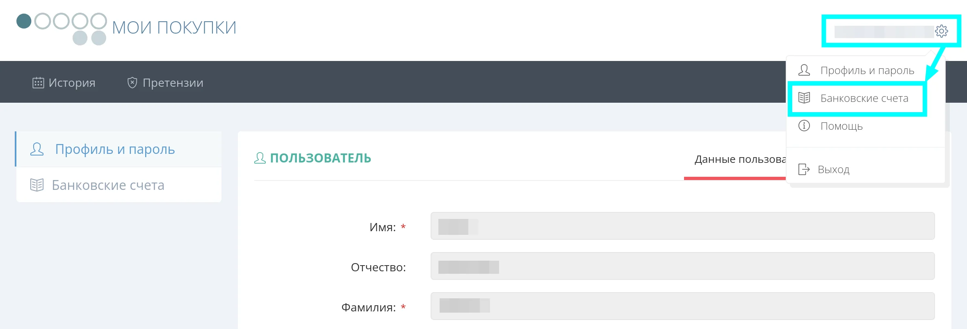Click the info icon next to Помощь
The image size is (967, 329).
tap(805, 126)
